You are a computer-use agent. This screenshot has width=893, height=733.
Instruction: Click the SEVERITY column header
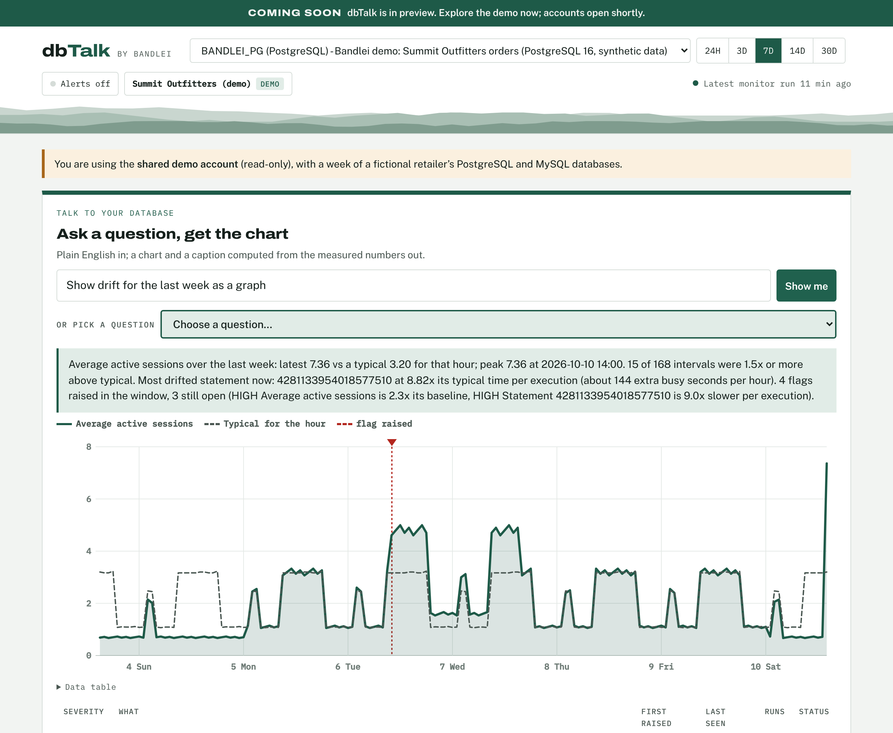coord(84,711)
